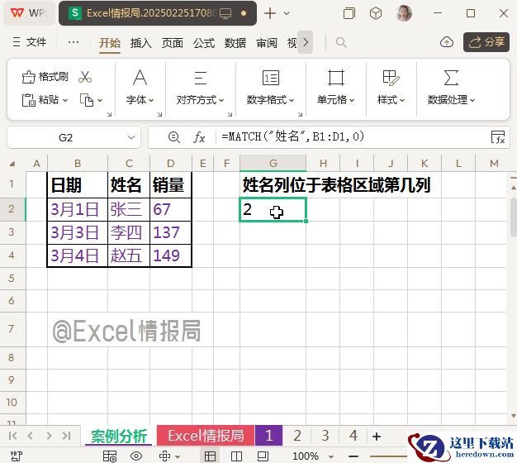The height and width of the screenshot is (463, 517).
Task: Click the WPS home logo icon
Action: pyautogui.click(x=17, y=13)
